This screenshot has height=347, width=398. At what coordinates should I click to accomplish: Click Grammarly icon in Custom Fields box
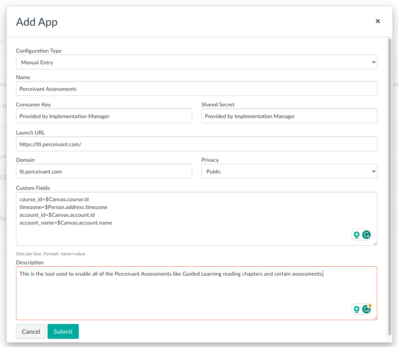[366, 235]
